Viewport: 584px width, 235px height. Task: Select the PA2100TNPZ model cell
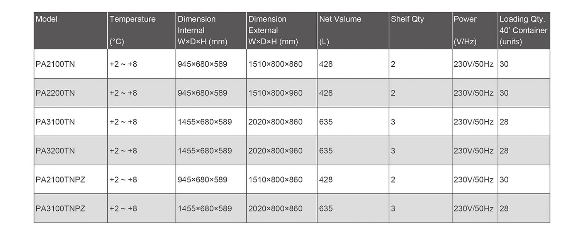(x=60, y=180)
